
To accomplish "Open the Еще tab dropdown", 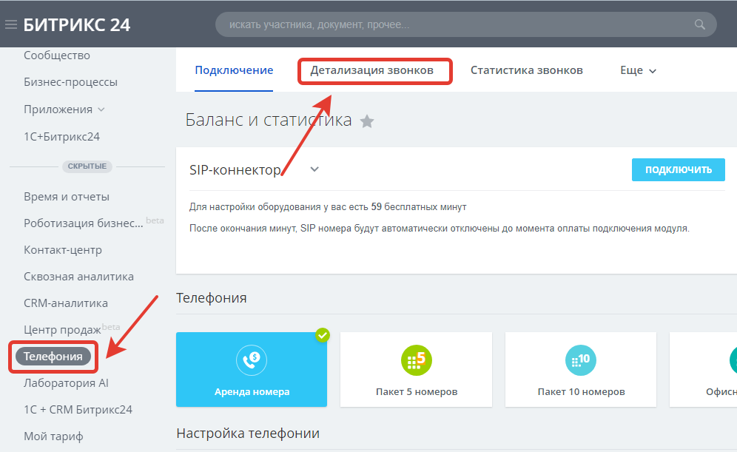I will click(x=638, y=70).
